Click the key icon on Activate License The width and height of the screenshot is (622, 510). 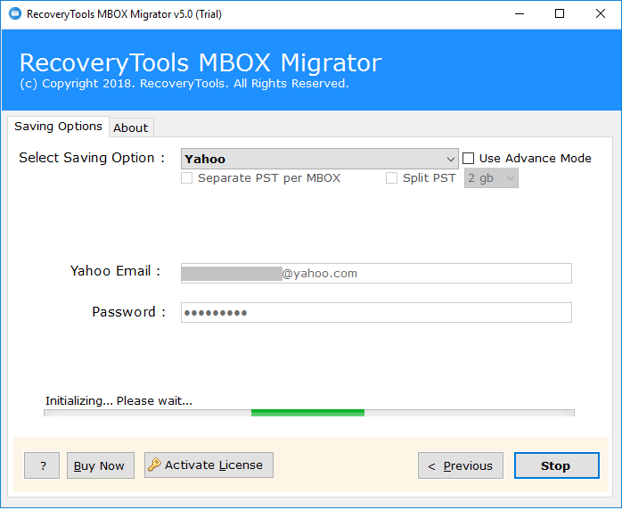click(x=154, y=465)
